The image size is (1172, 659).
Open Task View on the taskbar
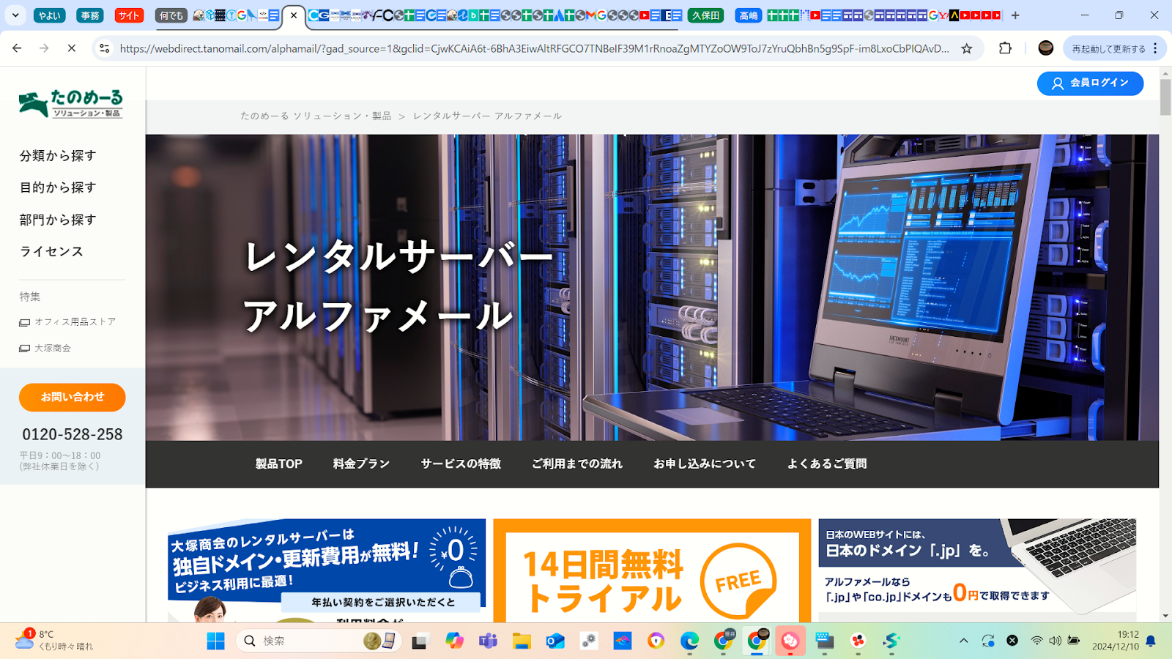tap(419, 641)
